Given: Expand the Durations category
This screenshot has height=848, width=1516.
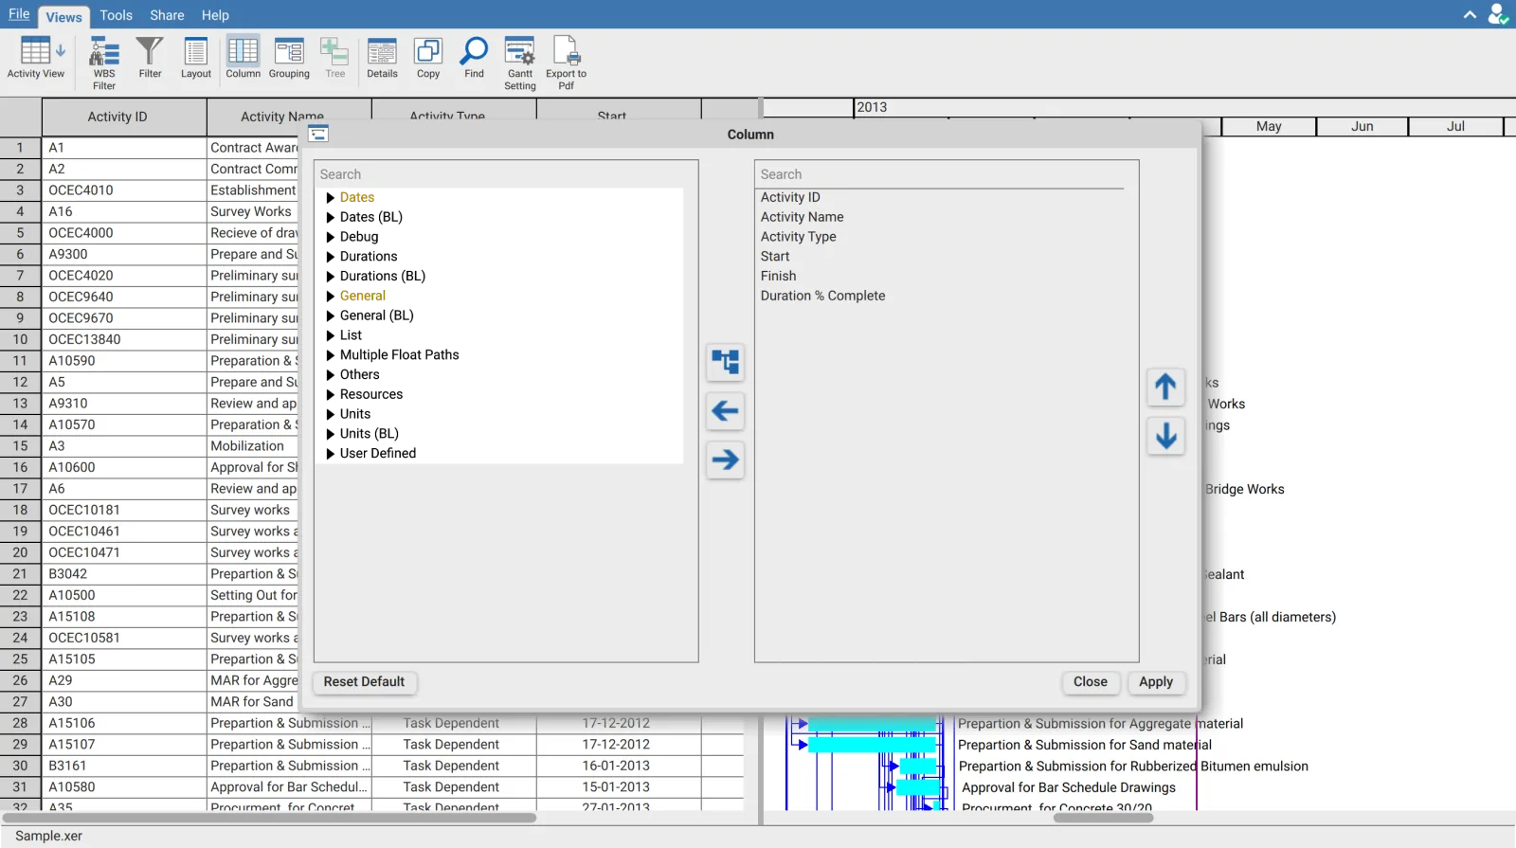Looking at the screenshot, I should click(x=331, y=257).
